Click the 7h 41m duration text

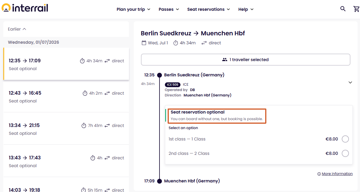[95, 126]
